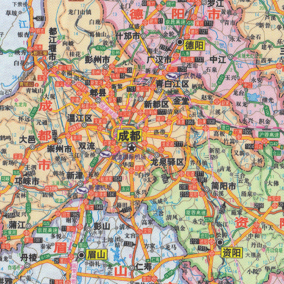
Task: Click the 洛带 town label
Action: tap(159, 132)
